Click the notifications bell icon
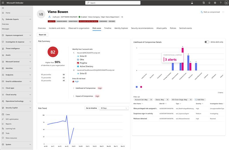Viewport: 229px width, 150px height. 209,3
